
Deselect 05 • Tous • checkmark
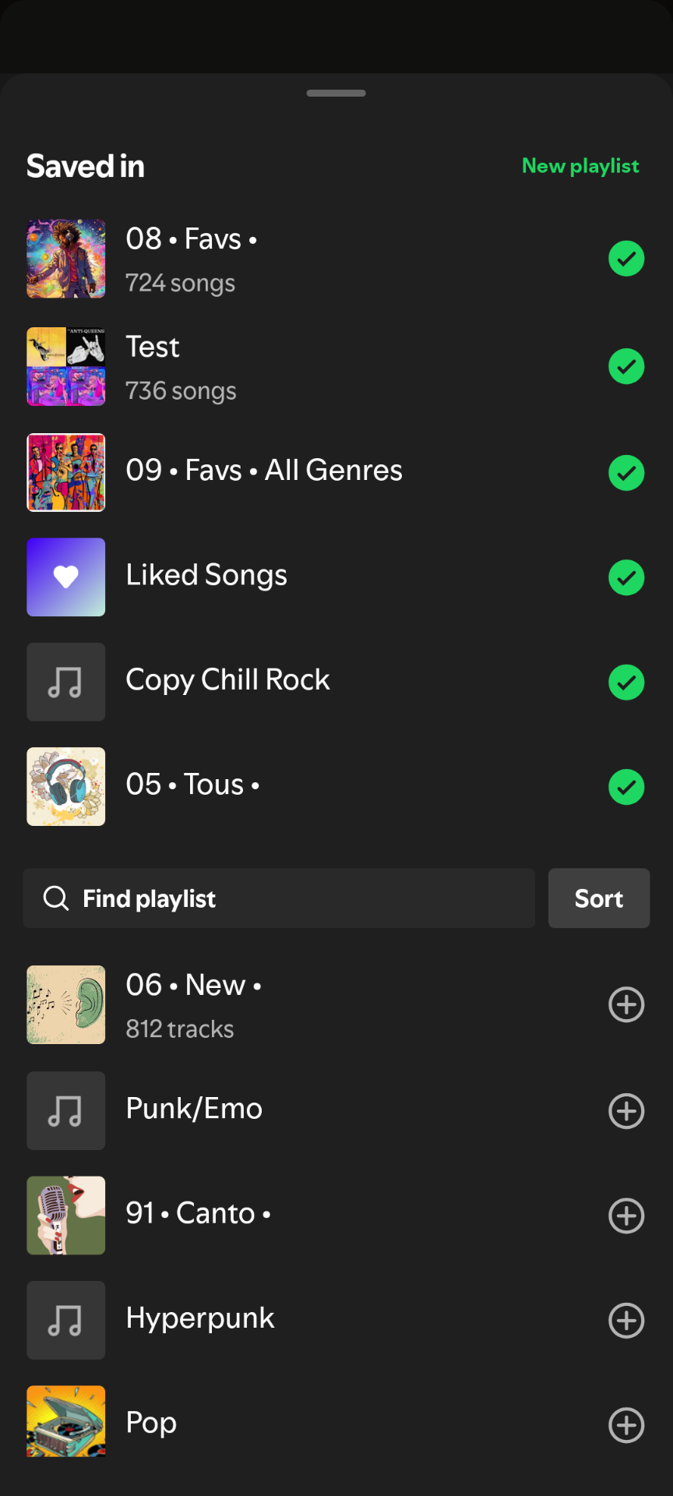coord(626,787)
